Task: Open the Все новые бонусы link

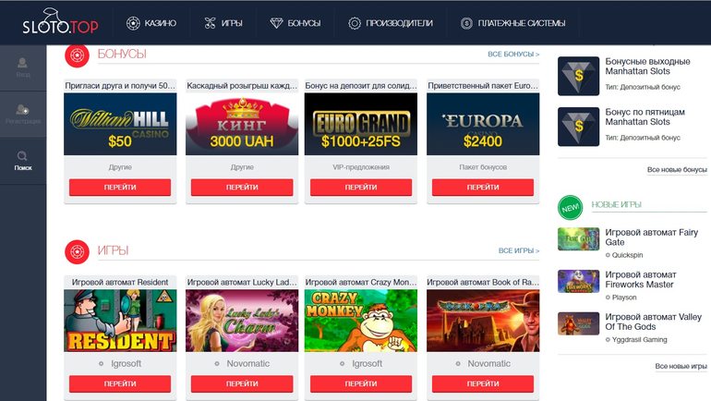Action: tap(677, 169)
